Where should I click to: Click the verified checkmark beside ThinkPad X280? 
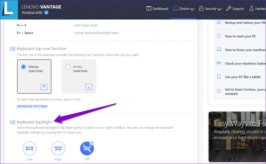46,13
